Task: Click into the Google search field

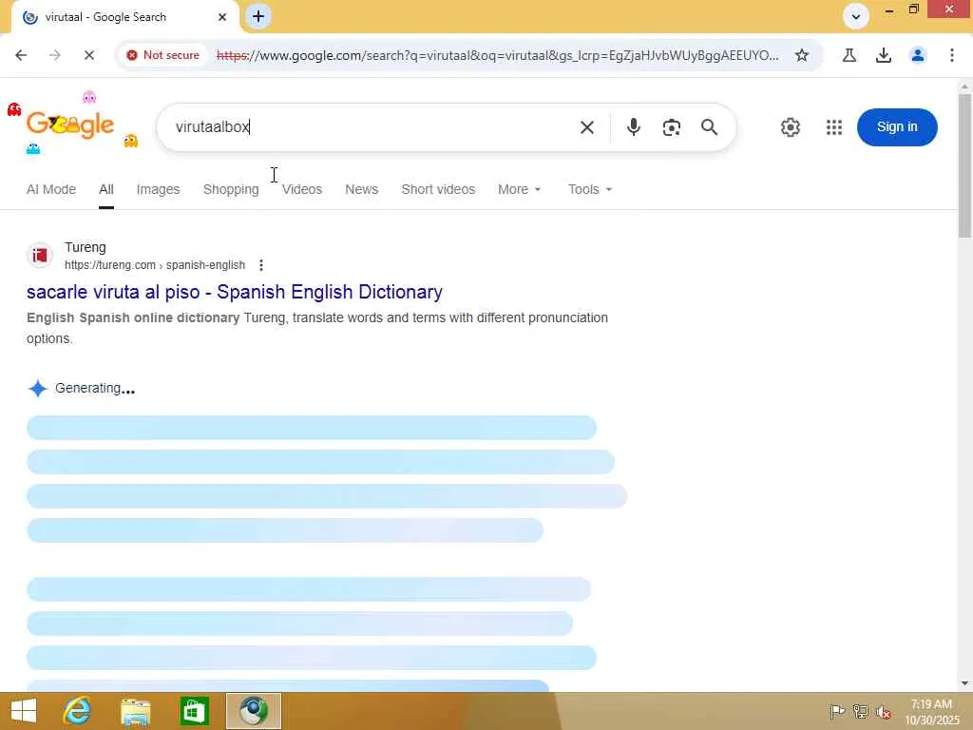Action: point(372,127)
